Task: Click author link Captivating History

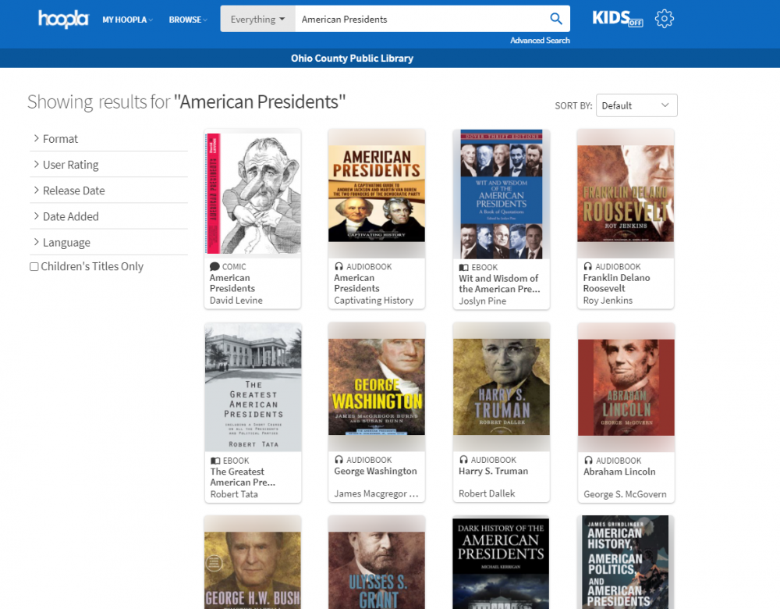Action: [374, 301]
